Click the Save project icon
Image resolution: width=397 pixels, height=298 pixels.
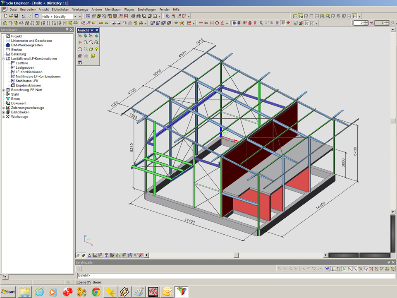(x=16, y=16)
